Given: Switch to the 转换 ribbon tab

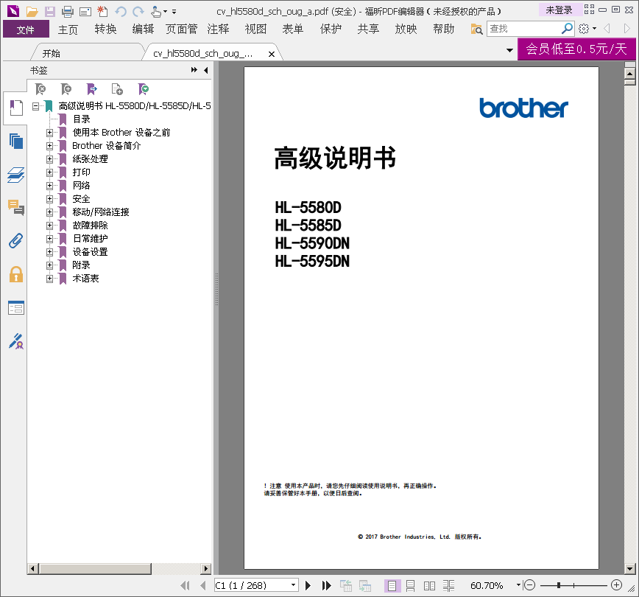Looking at the screenshot, I should 105,29.
